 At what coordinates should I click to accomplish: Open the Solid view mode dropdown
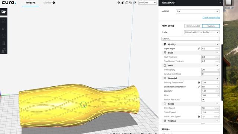click(x=147, y=3)
